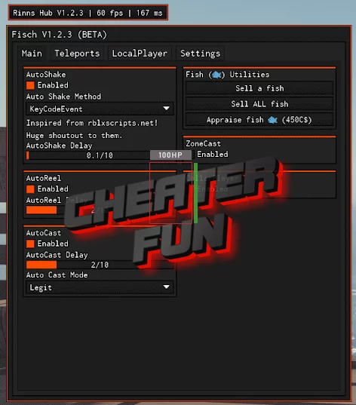Click the 100HP indicator label
This screenshot has width=356, height=405.
pos(170,155)
